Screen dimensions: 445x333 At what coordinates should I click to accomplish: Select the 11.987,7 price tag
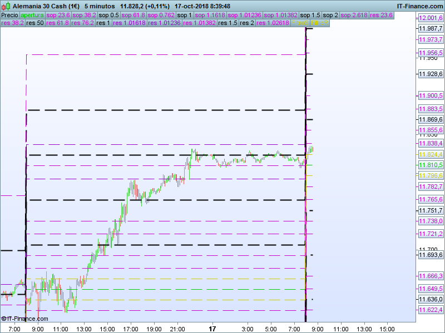431,28
